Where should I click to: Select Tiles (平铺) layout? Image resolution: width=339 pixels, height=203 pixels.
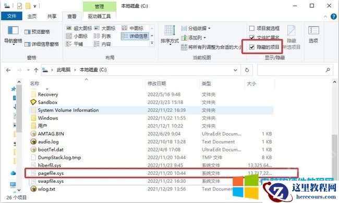[x=75, y=44]
